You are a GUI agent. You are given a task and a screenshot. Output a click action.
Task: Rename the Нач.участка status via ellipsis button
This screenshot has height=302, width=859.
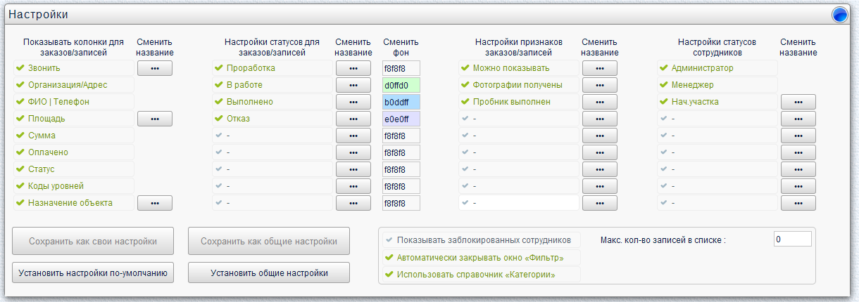click(798, 102)
